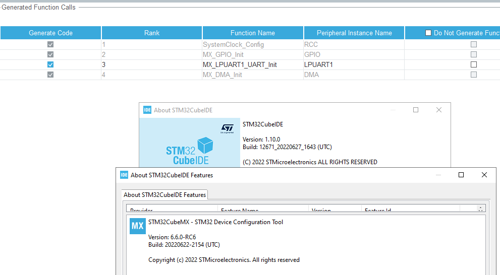This screenshot has height=275, width=500.
Task: Click the Version 6.6.0-RC6 text
Action: [172, 237]
